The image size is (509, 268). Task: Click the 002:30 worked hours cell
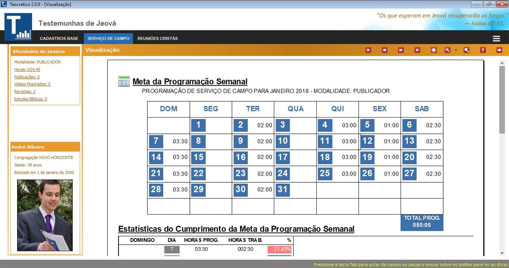(245, 249)
